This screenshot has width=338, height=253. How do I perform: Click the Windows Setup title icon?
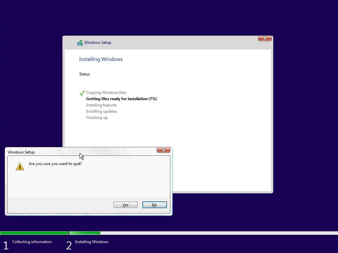[80, 43]
